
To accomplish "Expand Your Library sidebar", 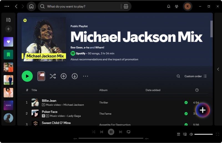I will click(x=8, y=20).
